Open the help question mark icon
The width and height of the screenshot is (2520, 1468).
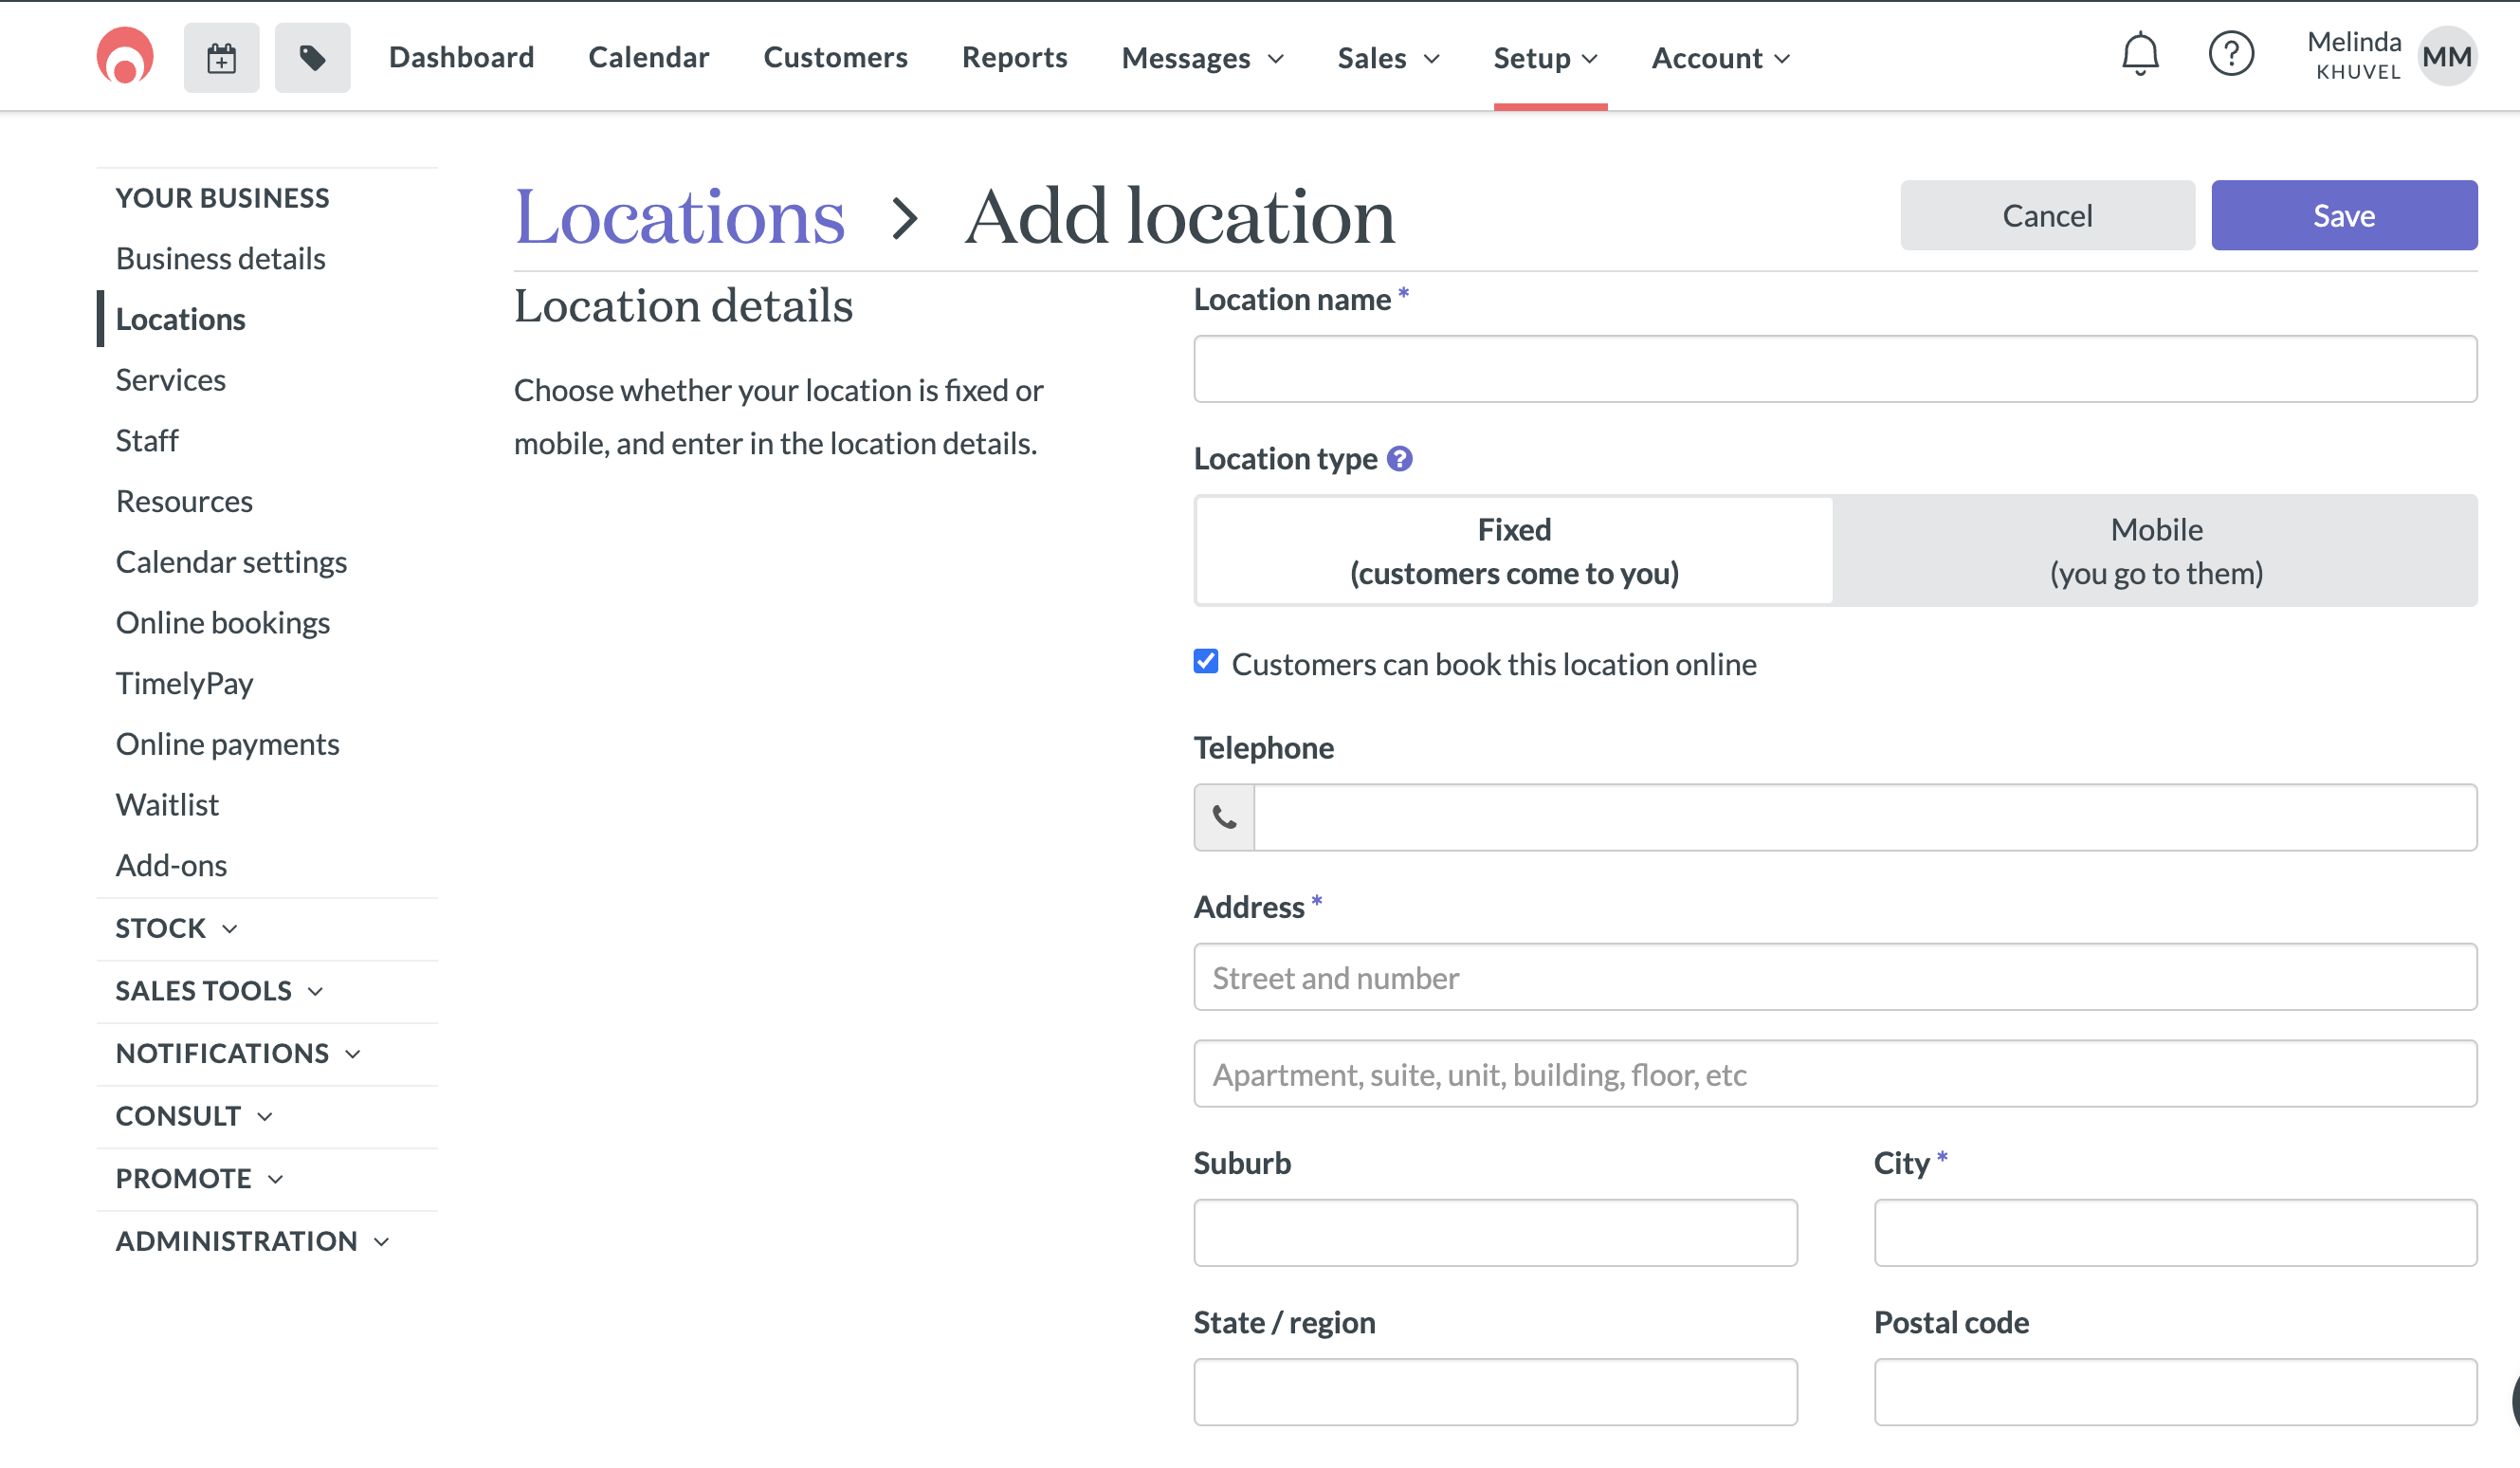[2232, 55]
